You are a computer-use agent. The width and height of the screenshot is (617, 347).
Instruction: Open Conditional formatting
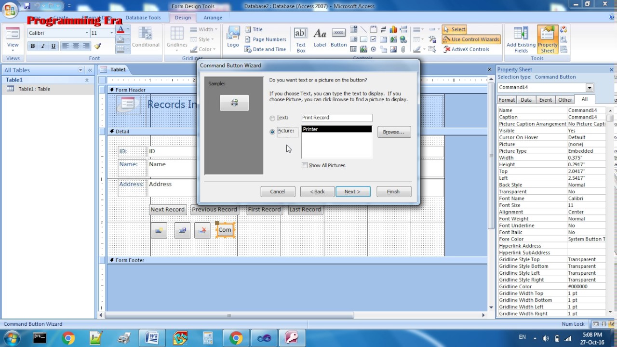tap(146, 38)
